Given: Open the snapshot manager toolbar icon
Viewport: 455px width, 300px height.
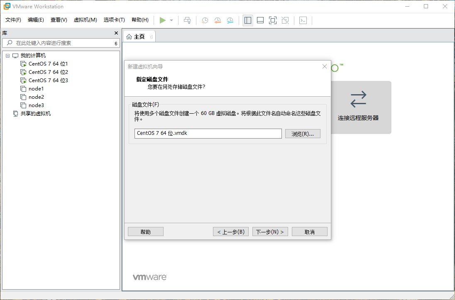Looking at the screenshot, I should click(230, 20).
